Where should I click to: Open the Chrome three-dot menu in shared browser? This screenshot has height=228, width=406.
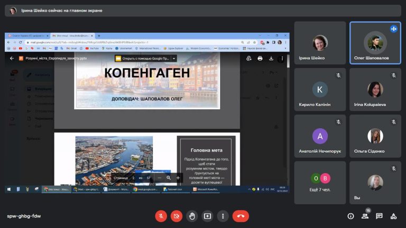point(285,42)
